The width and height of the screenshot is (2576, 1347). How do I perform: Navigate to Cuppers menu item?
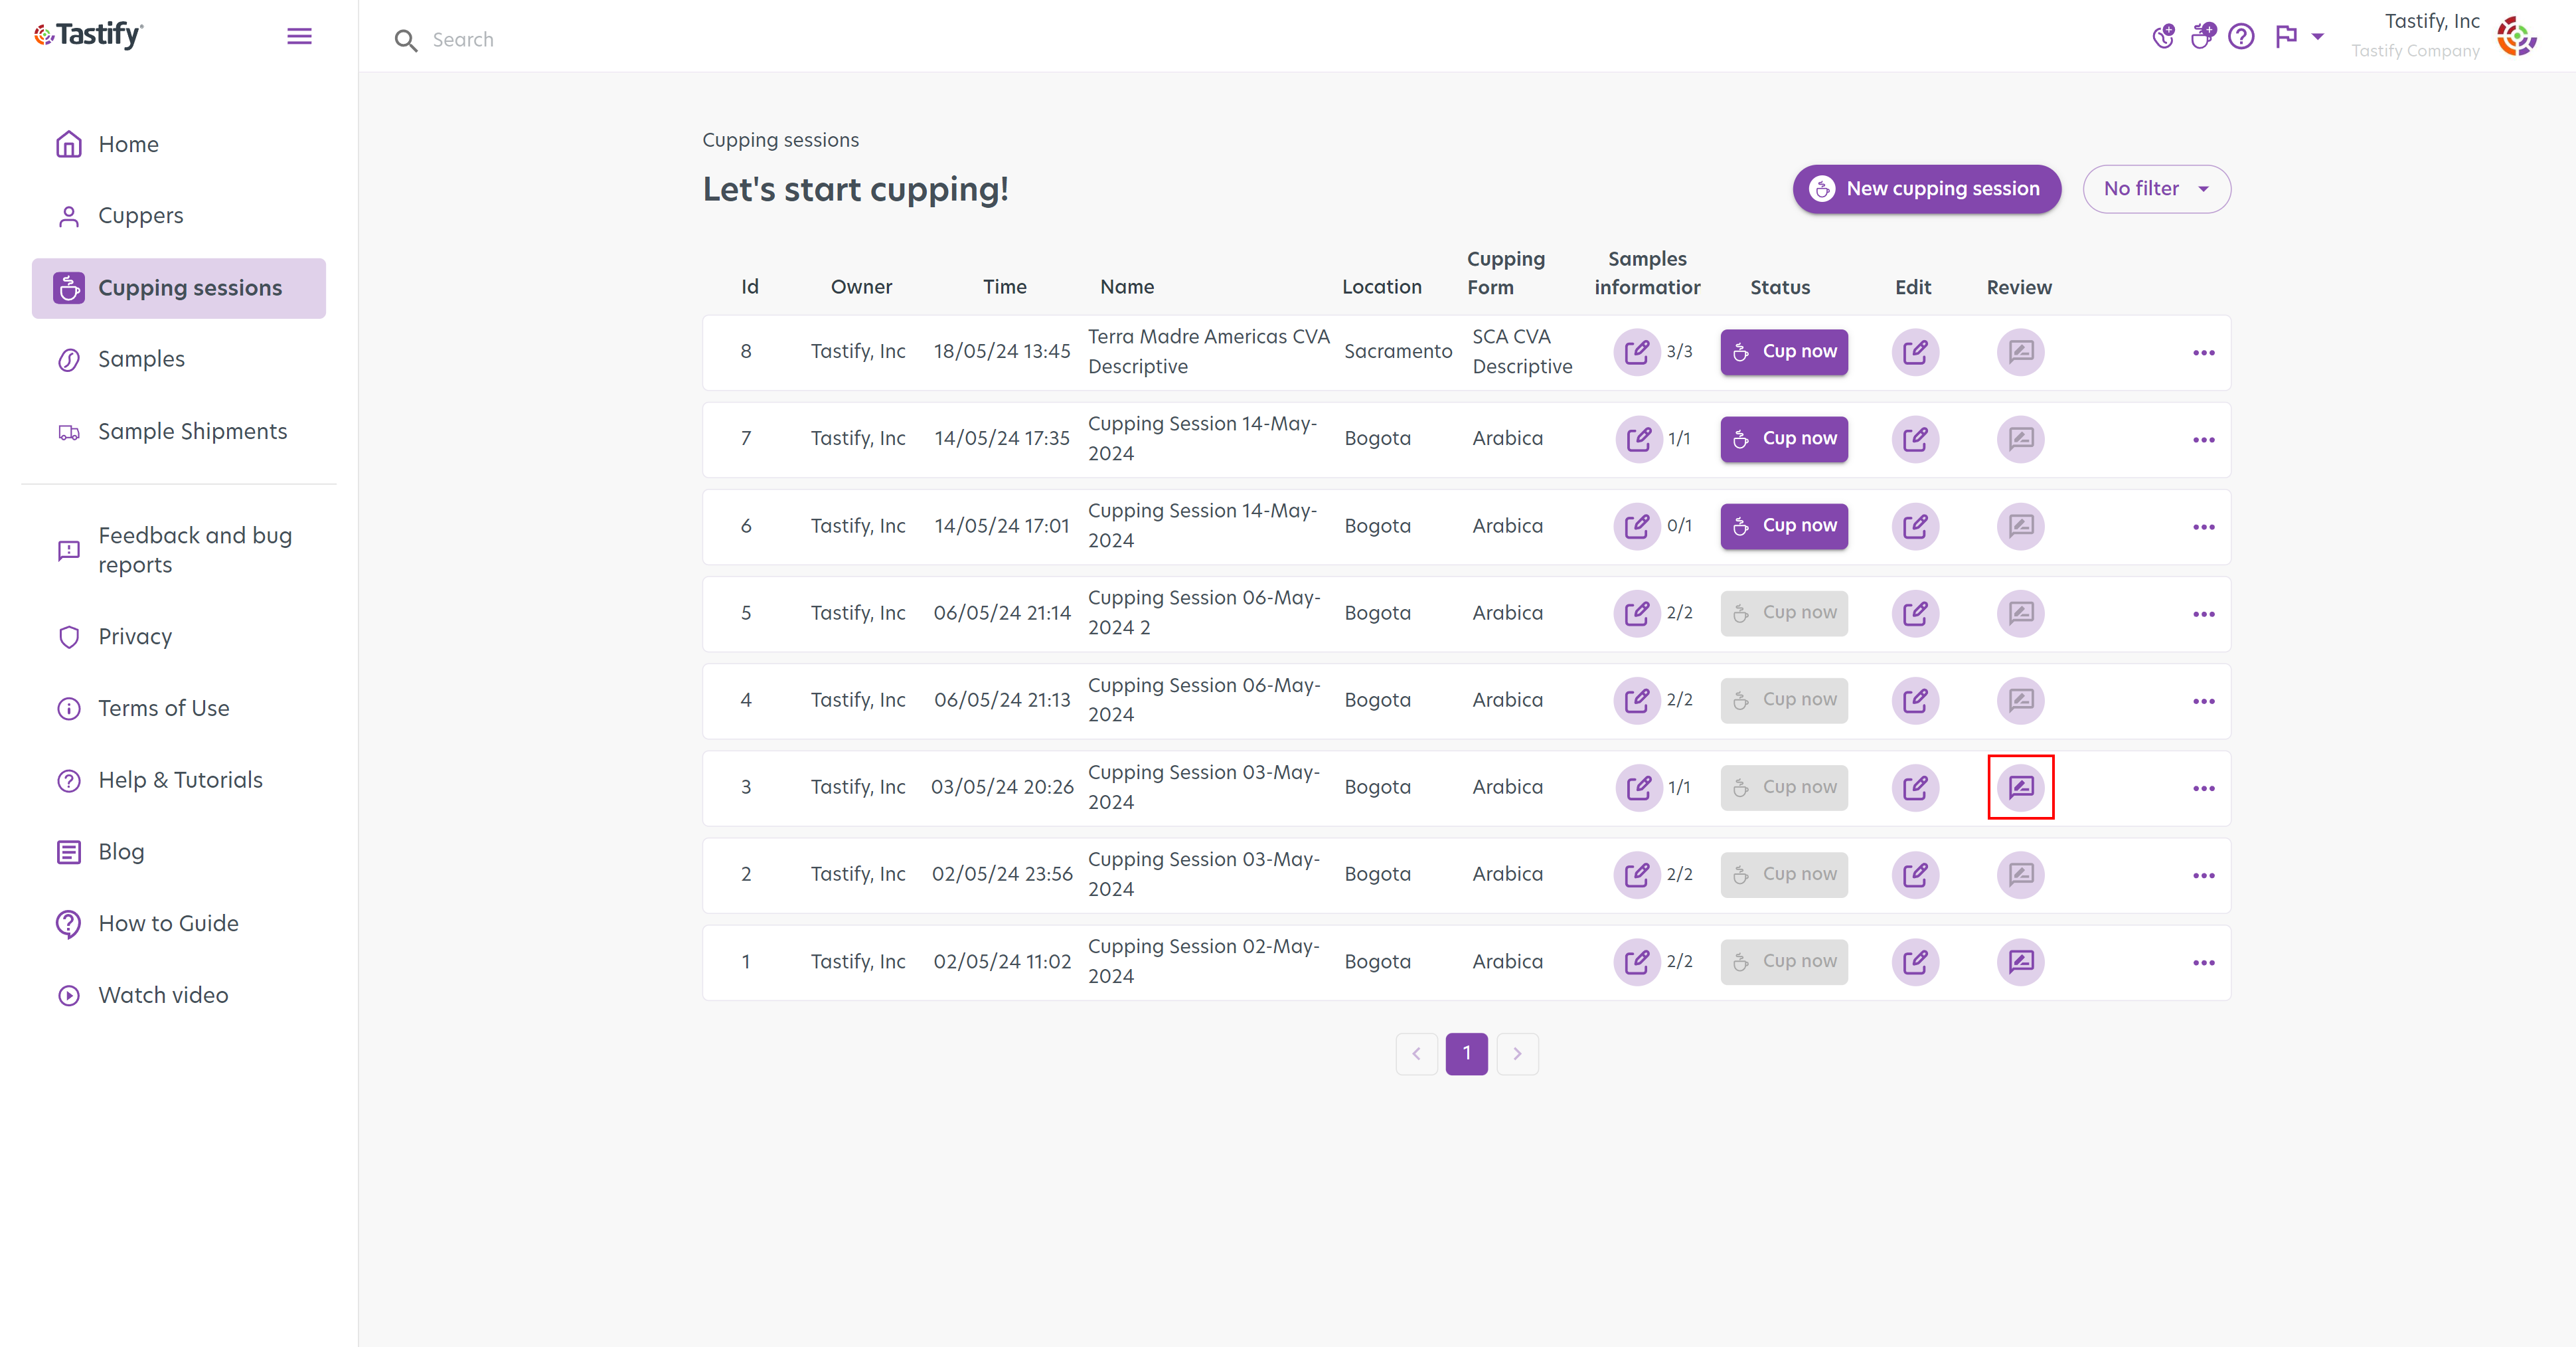[140, 216]
